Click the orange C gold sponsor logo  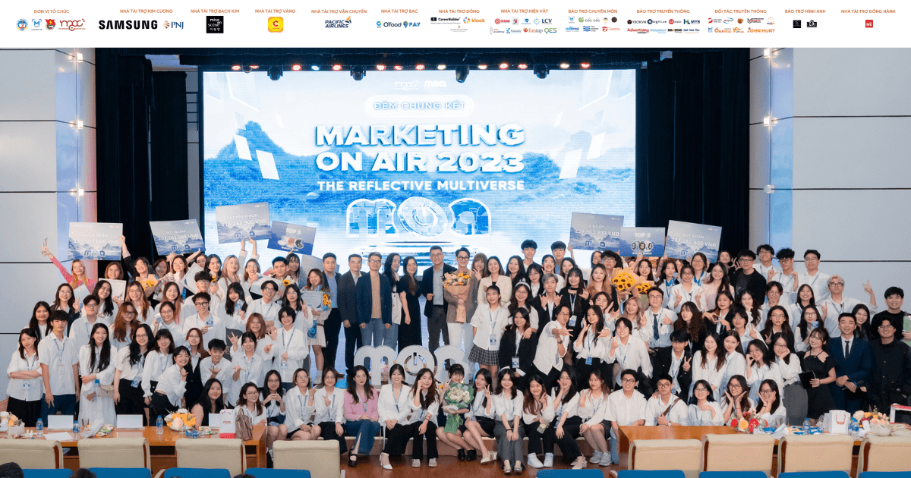click(276, 24)
